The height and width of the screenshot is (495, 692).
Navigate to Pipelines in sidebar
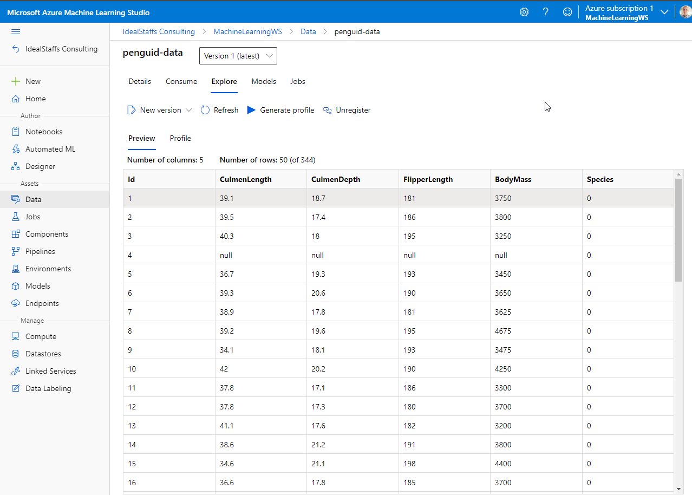pyautogui.click(x=40, y=251)
